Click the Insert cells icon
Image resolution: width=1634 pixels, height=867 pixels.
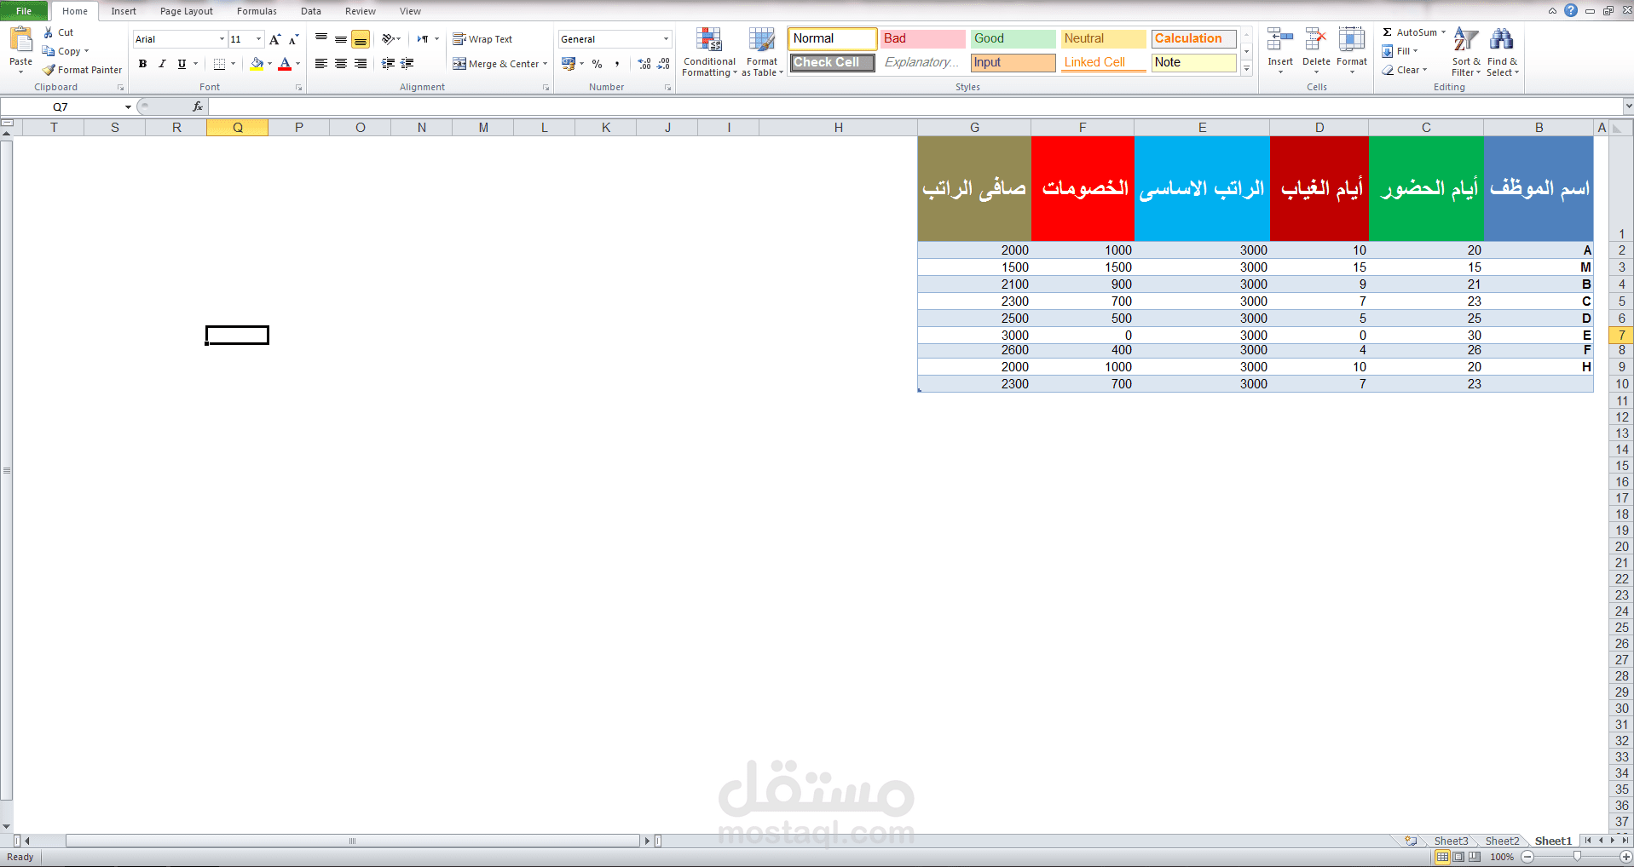tap(1279, 40)
